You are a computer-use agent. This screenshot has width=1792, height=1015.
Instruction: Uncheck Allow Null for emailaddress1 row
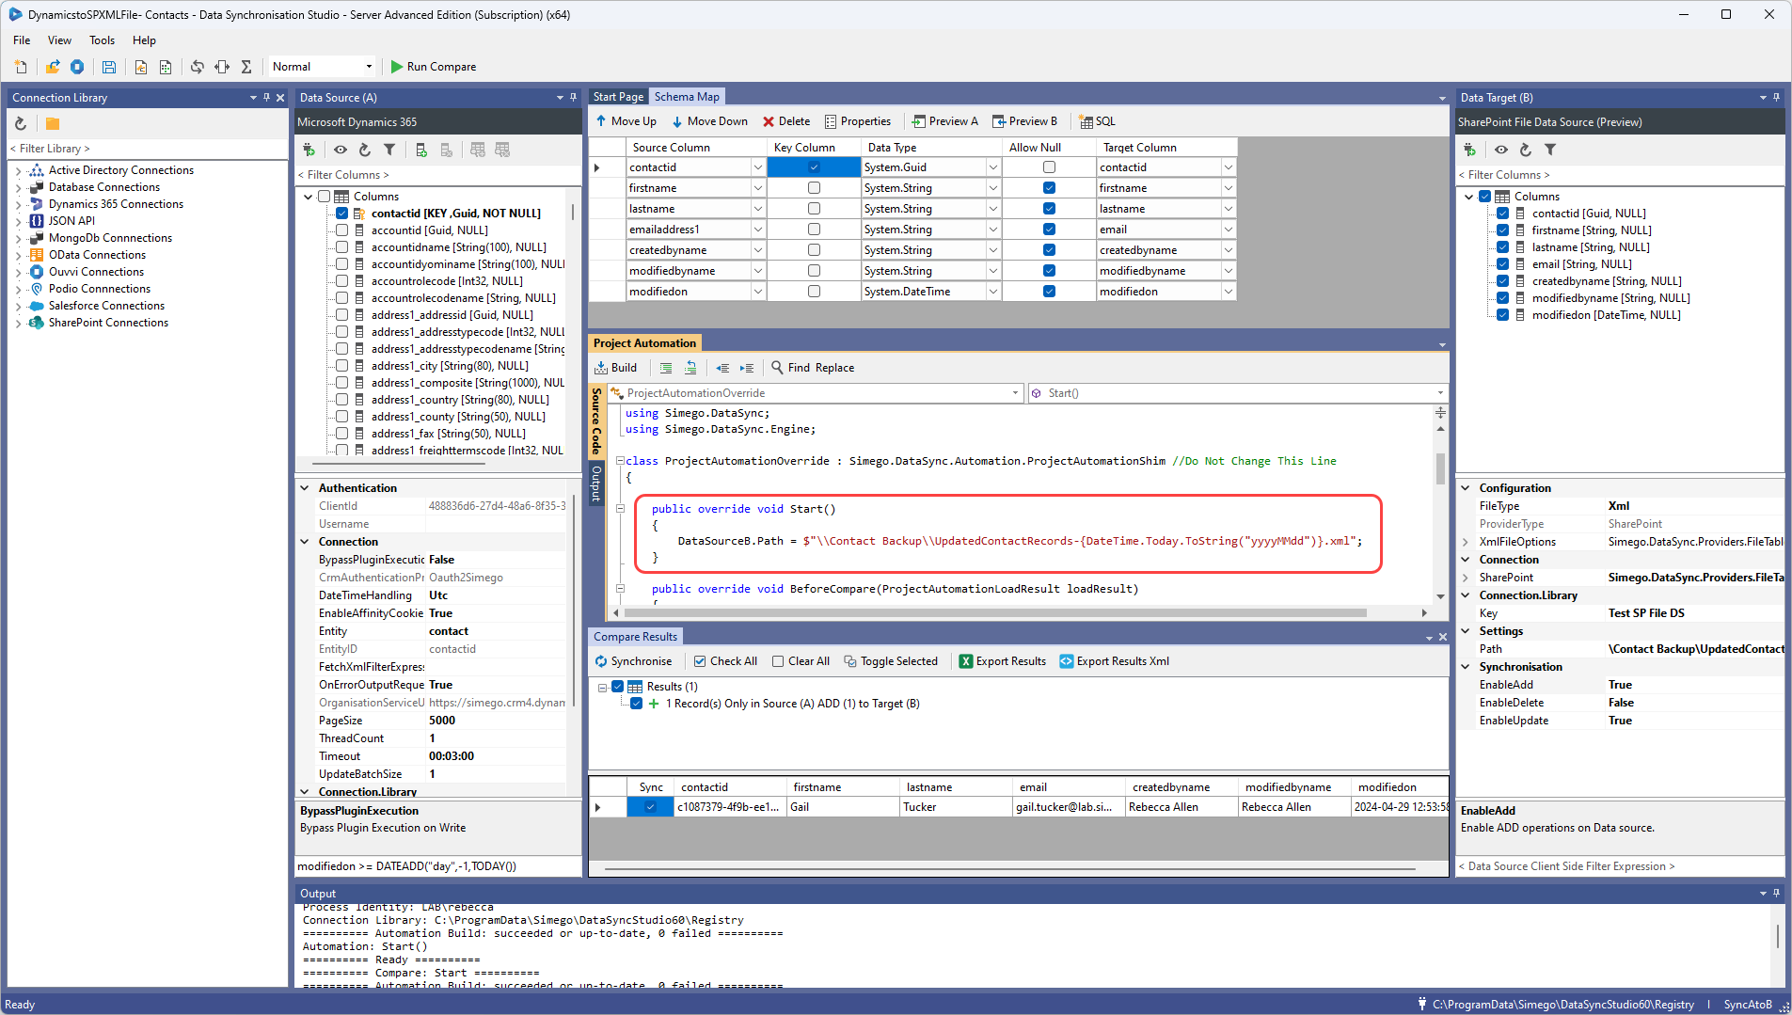tap(1049, 230)
